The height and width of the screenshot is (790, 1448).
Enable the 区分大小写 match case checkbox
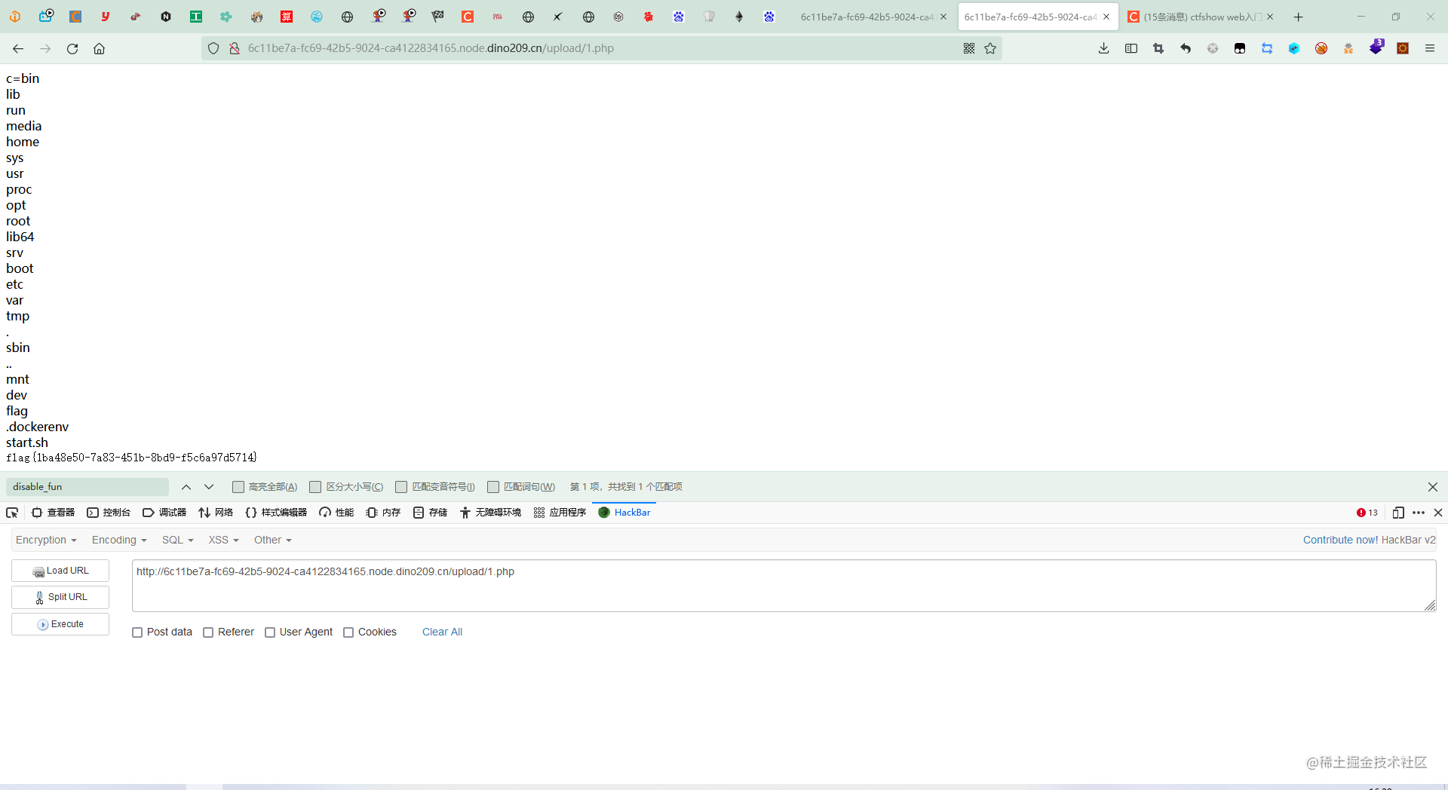pos(315,487)
